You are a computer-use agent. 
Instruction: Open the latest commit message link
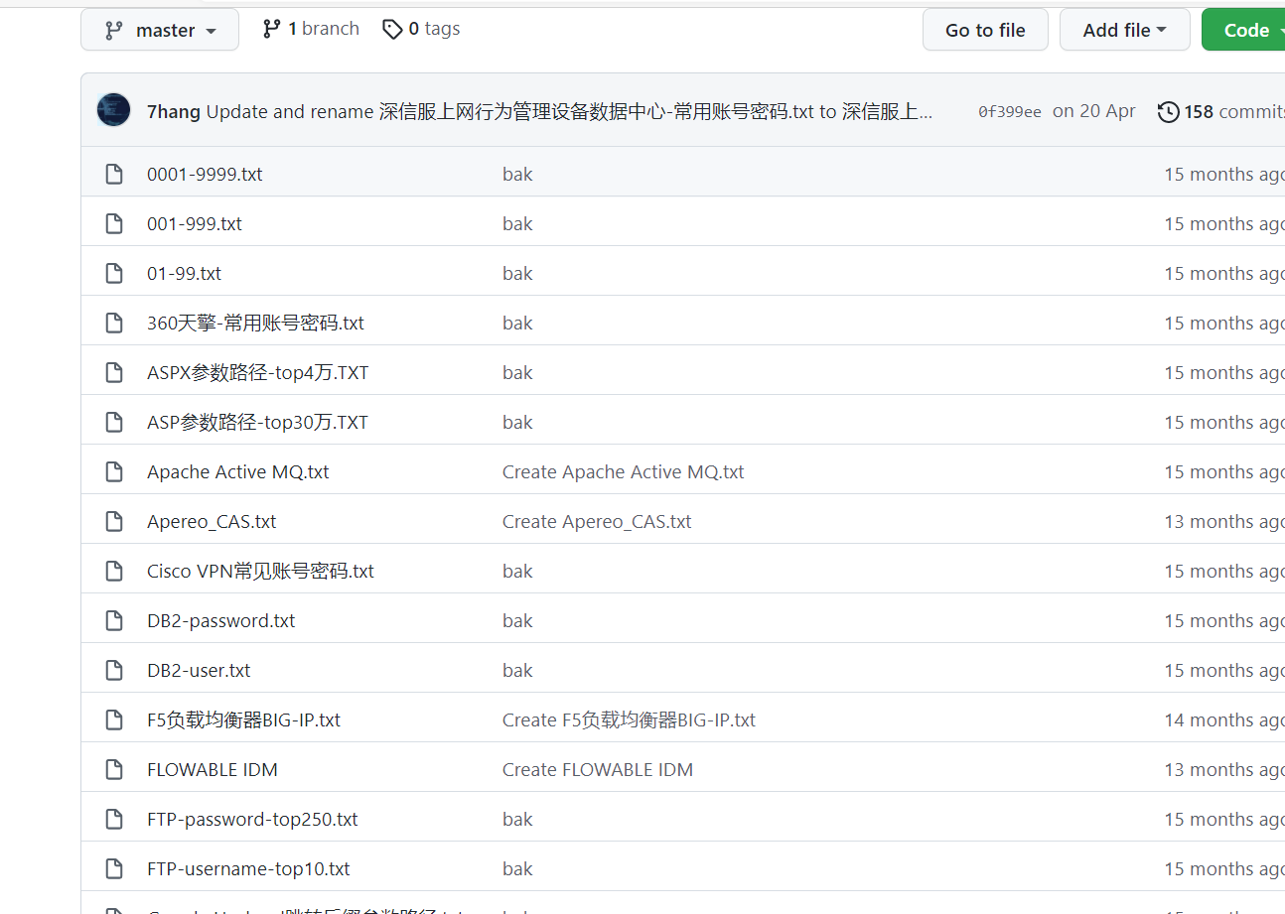[x=569, y=111]
